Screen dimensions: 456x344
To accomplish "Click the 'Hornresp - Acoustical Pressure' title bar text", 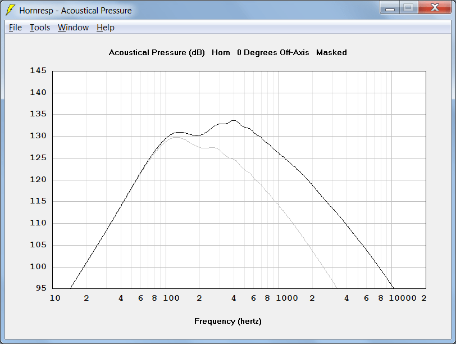I will (x=75, y=11).
